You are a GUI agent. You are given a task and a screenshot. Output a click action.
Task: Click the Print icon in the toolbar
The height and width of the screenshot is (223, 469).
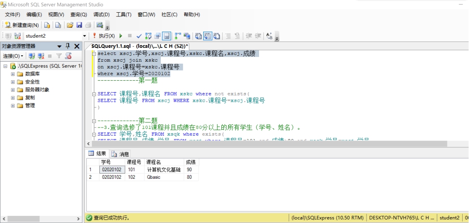coord(88,25)
